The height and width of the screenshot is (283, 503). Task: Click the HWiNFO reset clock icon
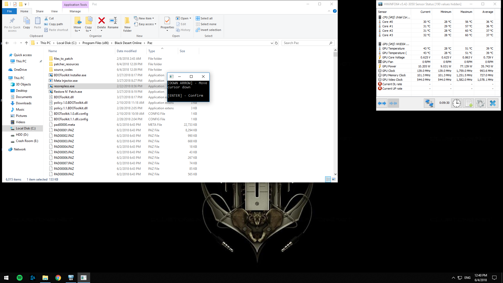(457, 103)
